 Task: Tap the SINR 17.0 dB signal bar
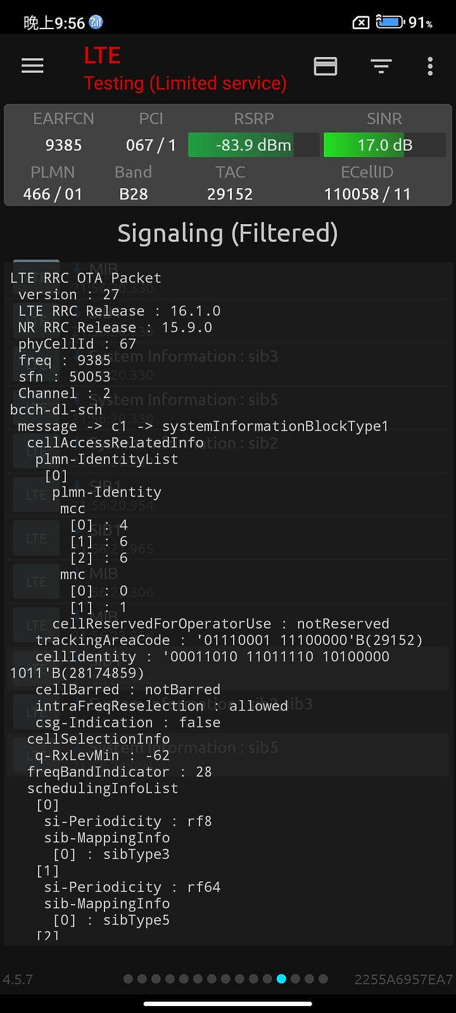coord(384,145)
